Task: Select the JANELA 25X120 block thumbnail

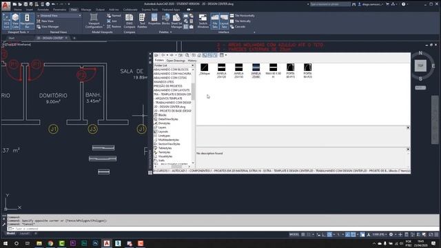Action: [x=222, y=71]
